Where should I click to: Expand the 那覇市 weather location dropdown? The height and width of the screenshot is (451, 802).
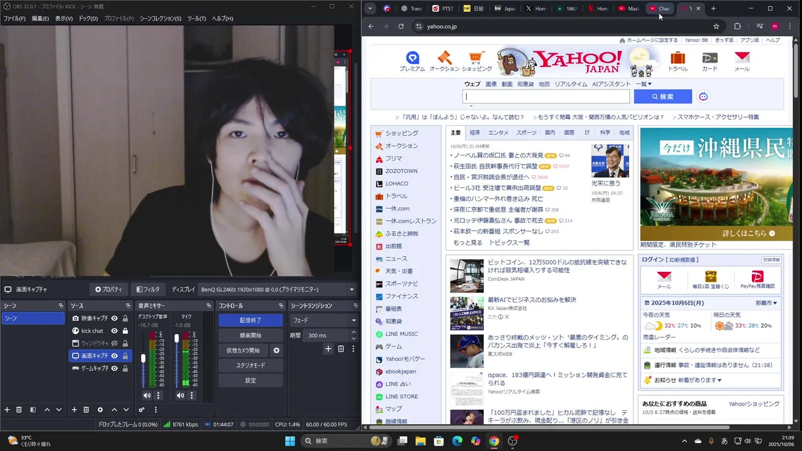click(766, 303)
